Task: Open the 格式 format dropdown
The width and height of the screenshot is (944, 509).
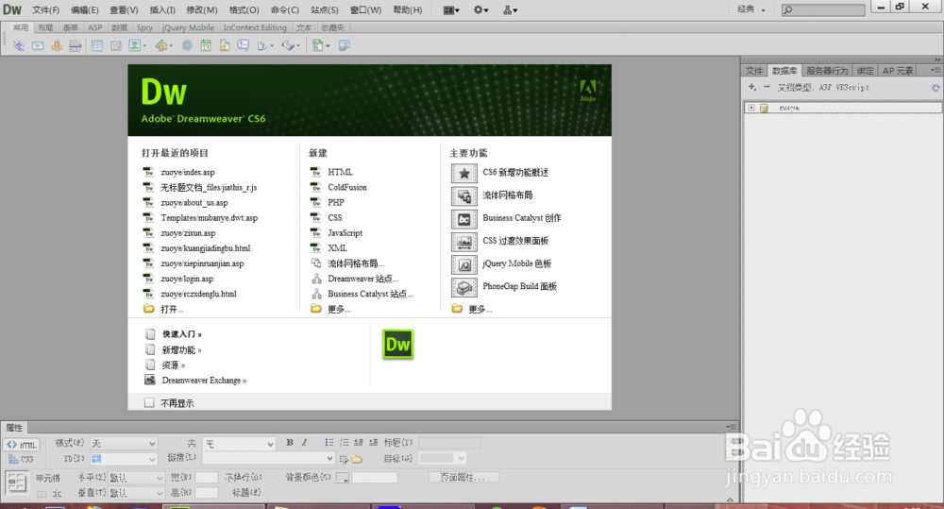Action: click(x=124, y=444)
